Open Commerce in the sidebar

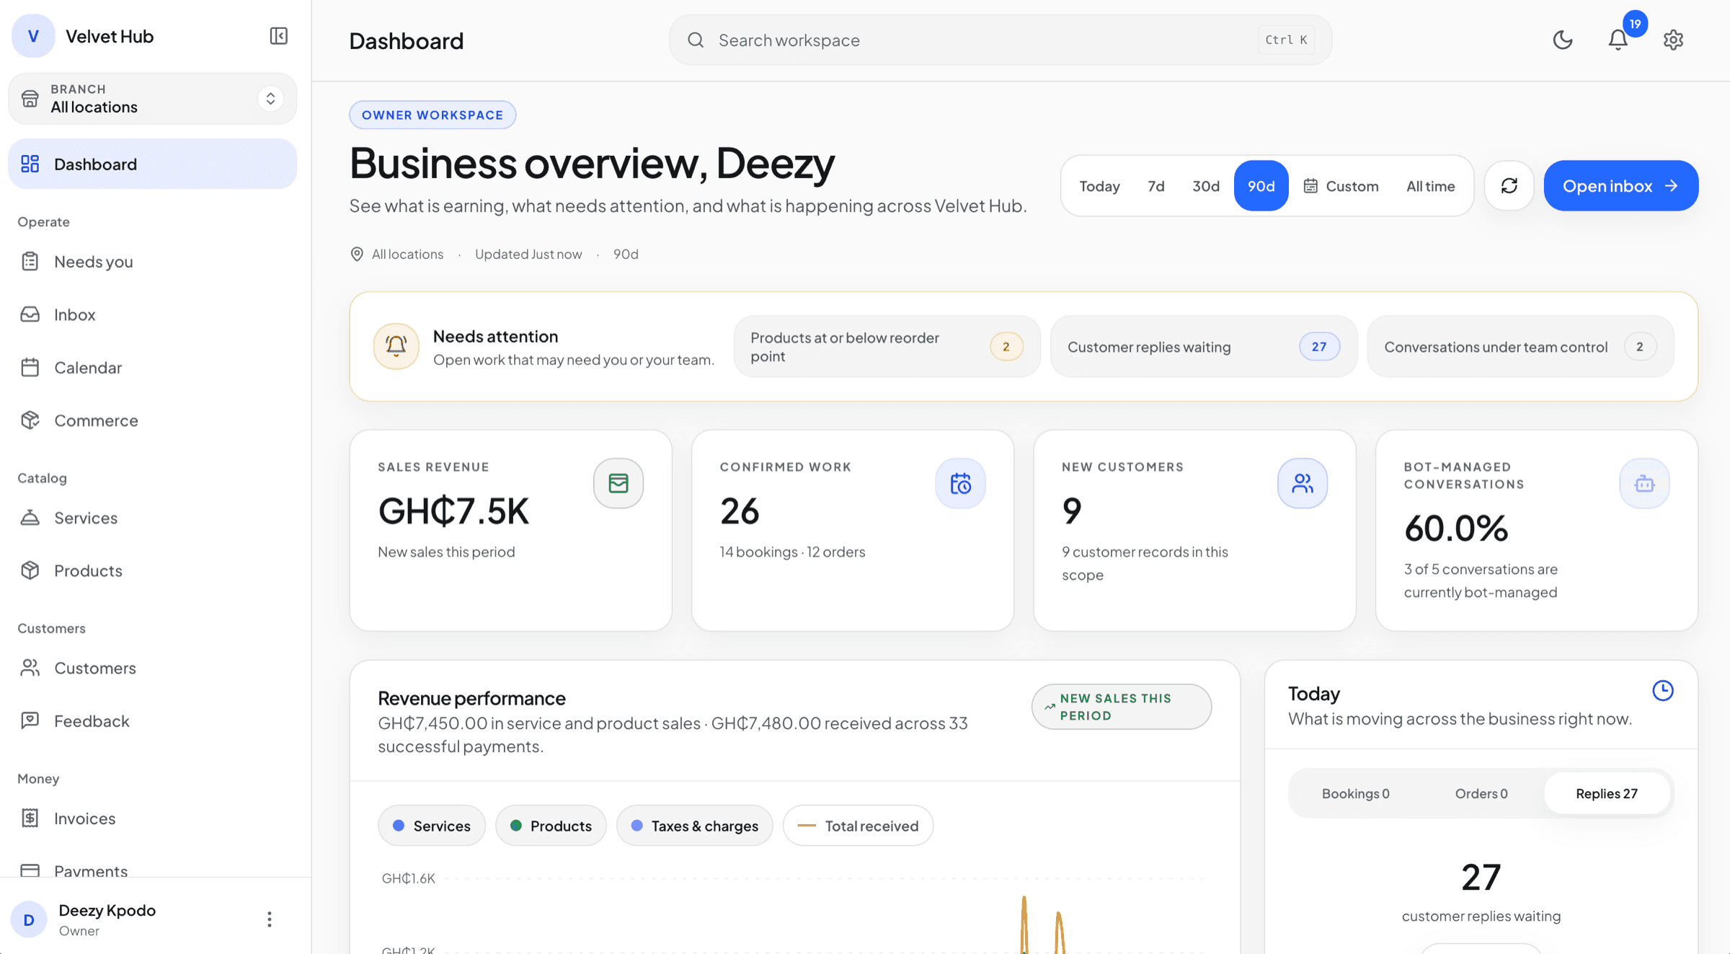[x=152, y=420]
